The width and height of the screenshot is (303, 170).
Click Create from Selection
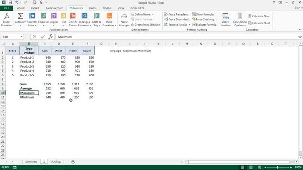coord(145,25)
